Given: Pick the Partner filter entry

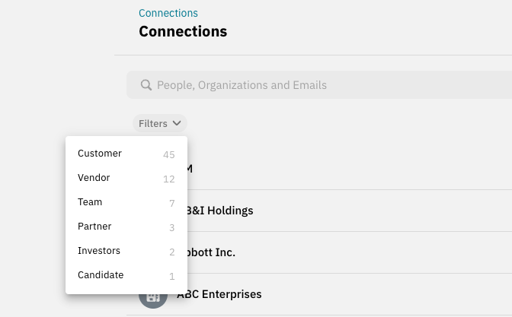Looking at the screenshot, I should pyautogui.click(x=94, y=227).
